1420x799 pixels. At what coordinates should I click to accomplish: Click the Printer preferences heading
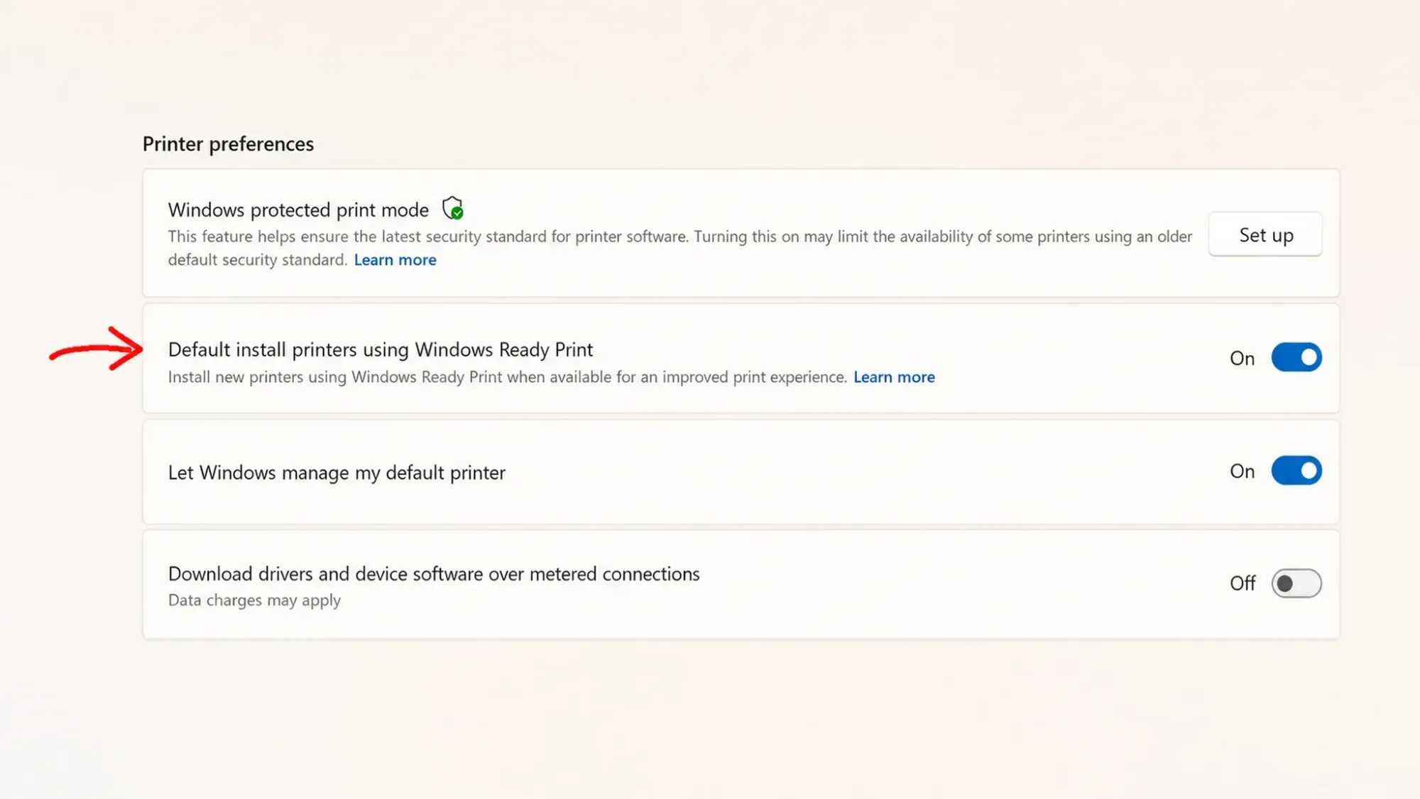click(x=228, y=144)
